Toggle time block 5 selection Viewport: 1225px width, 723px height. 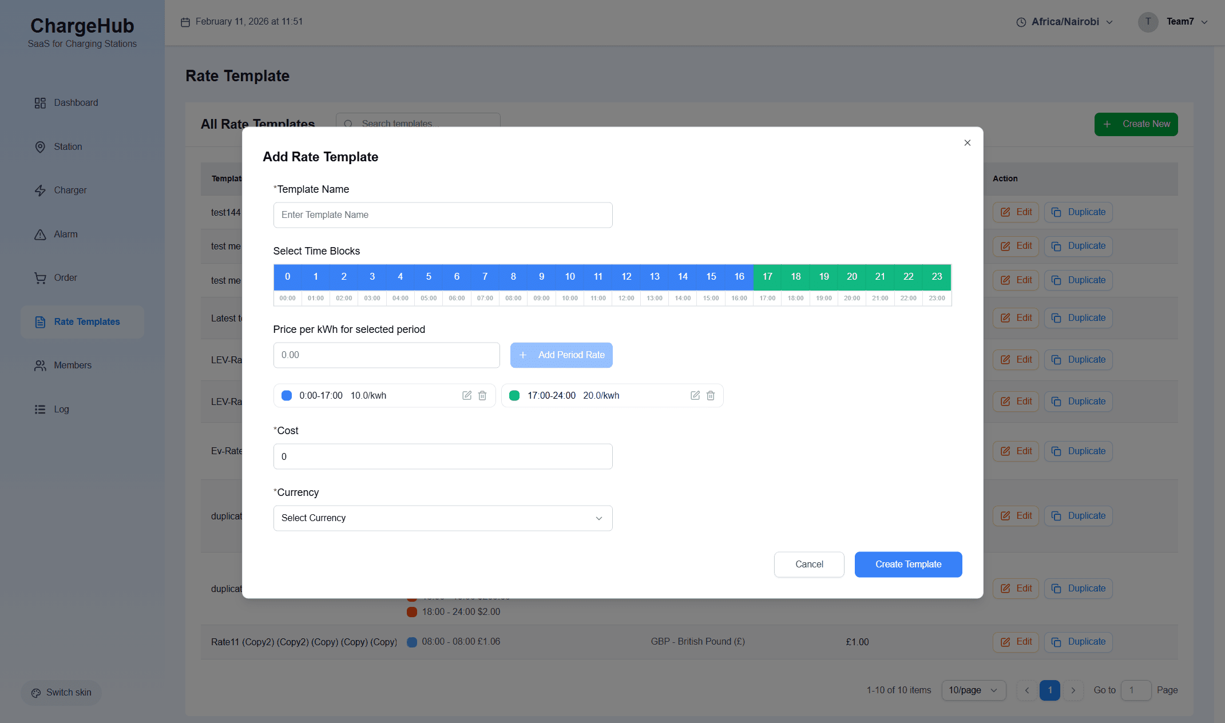[x=429, y=277]
